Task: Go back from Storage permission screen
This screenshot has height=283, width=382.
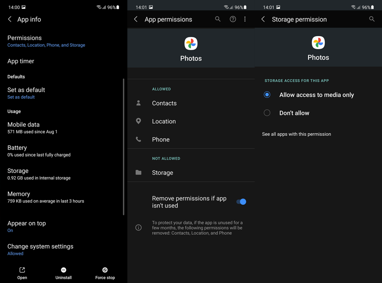Action: coord(263,19)
